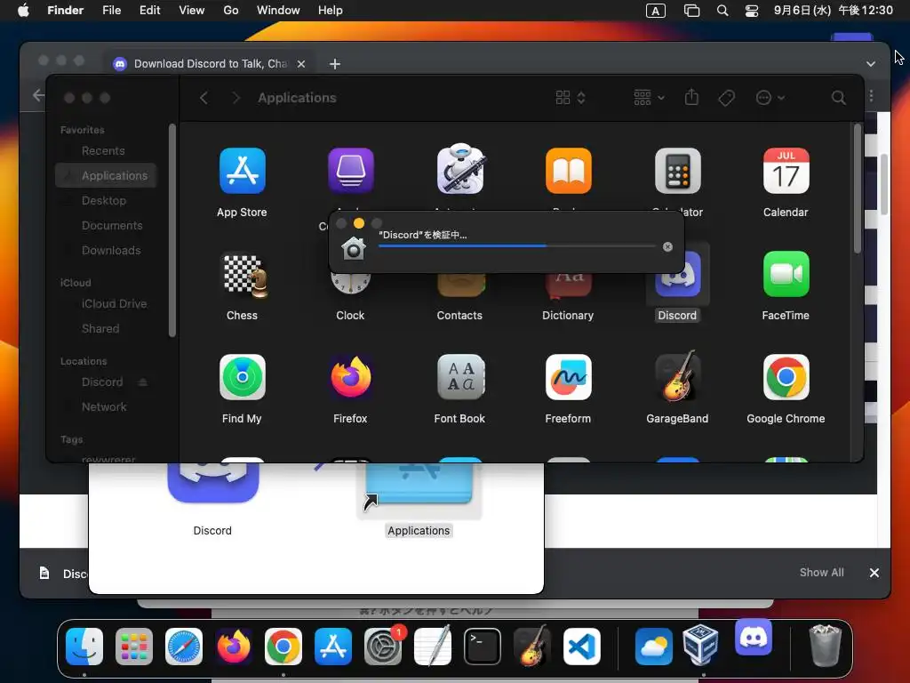The width and height of the screenshot is (910, 683).
Task: Open the view mode switcher dropdown
Action: click(x=571, y=98)
